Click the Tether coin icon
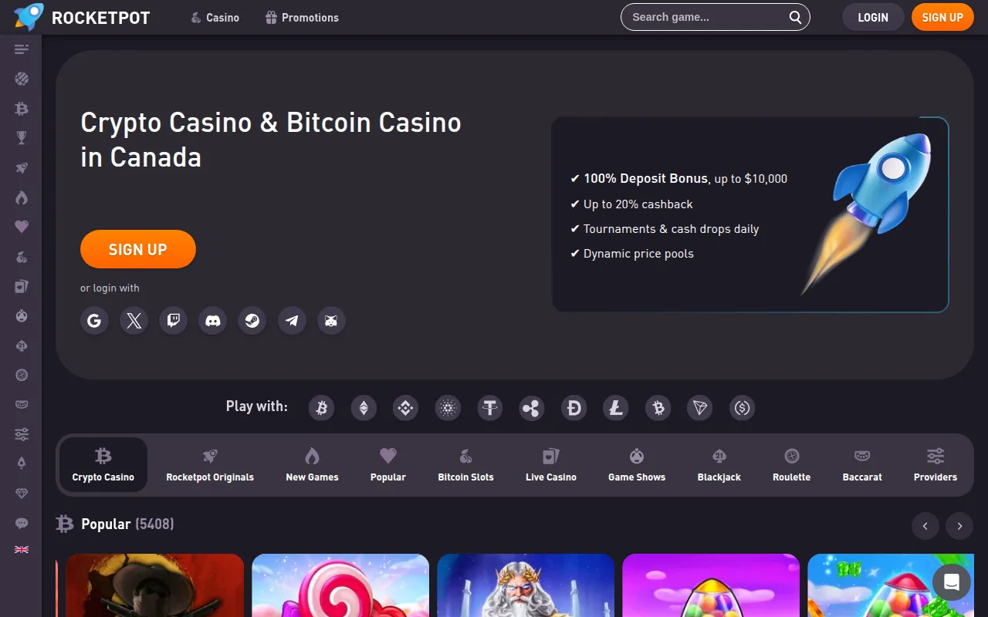 tap(489, 408)
